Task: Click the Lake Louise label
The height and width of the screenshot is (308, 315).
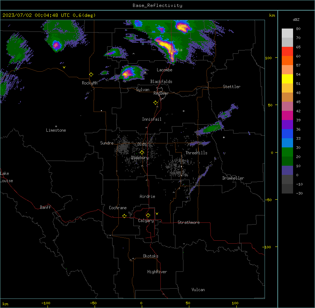Action: tap(7, 177)
